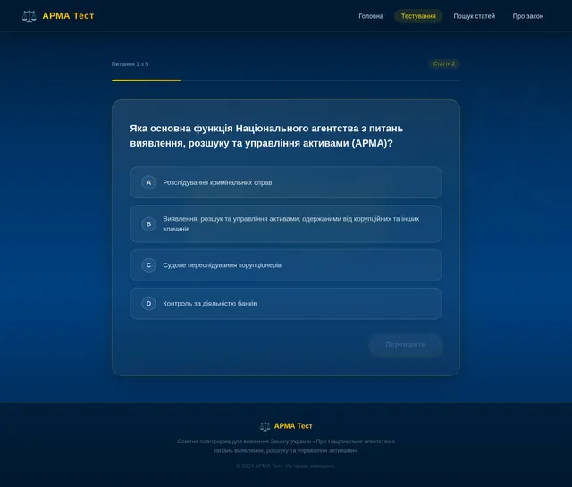
Task: Click the 2024 copyright notice
Action: 286,466
